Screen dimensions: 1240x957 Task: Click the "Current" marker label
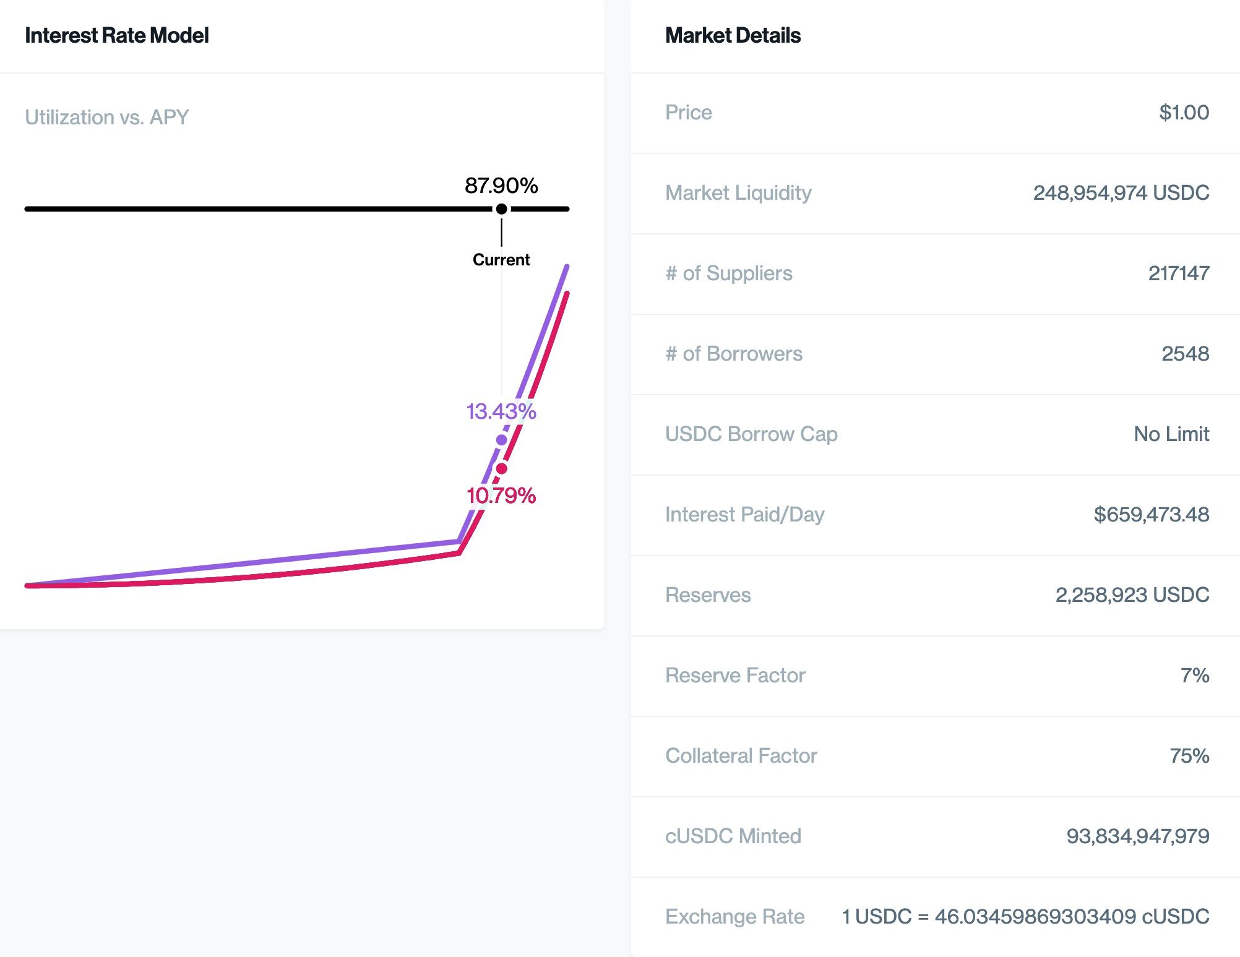tap(501, 260)
